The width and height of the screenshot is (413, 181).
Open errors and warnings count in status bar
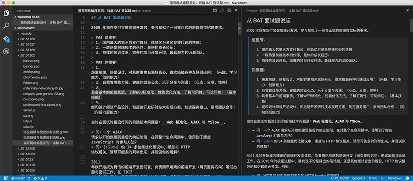40,178
